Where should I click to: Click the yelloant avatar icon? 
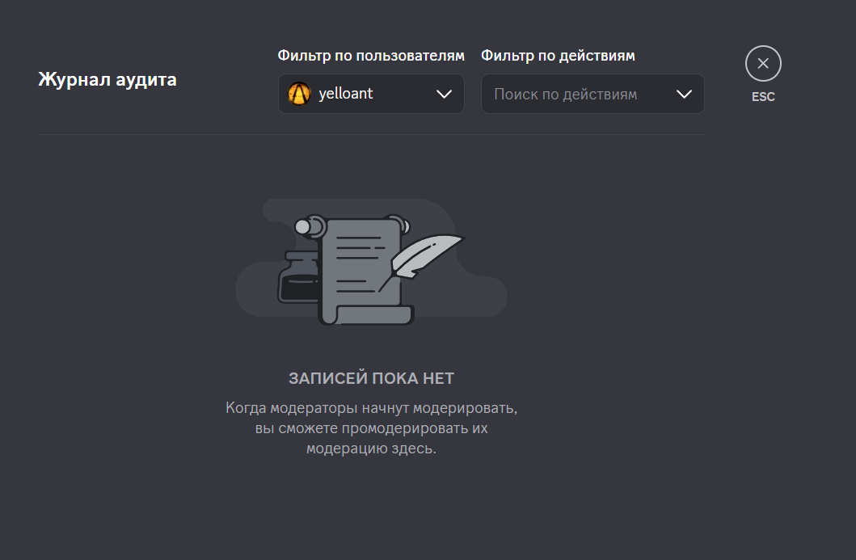tap(298, 94)
